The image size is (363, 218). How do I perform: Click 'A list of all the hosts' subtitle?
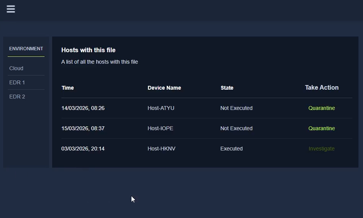(99, 62)
